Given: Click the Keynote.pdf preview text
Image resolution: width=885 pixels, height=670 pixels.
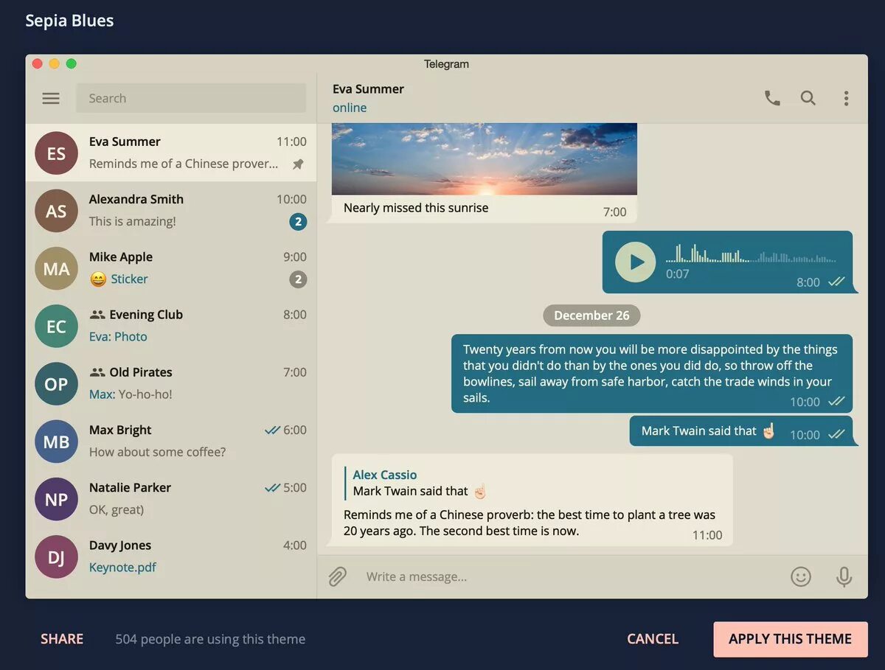Looking at the screenshot, I should pos(122,568).
